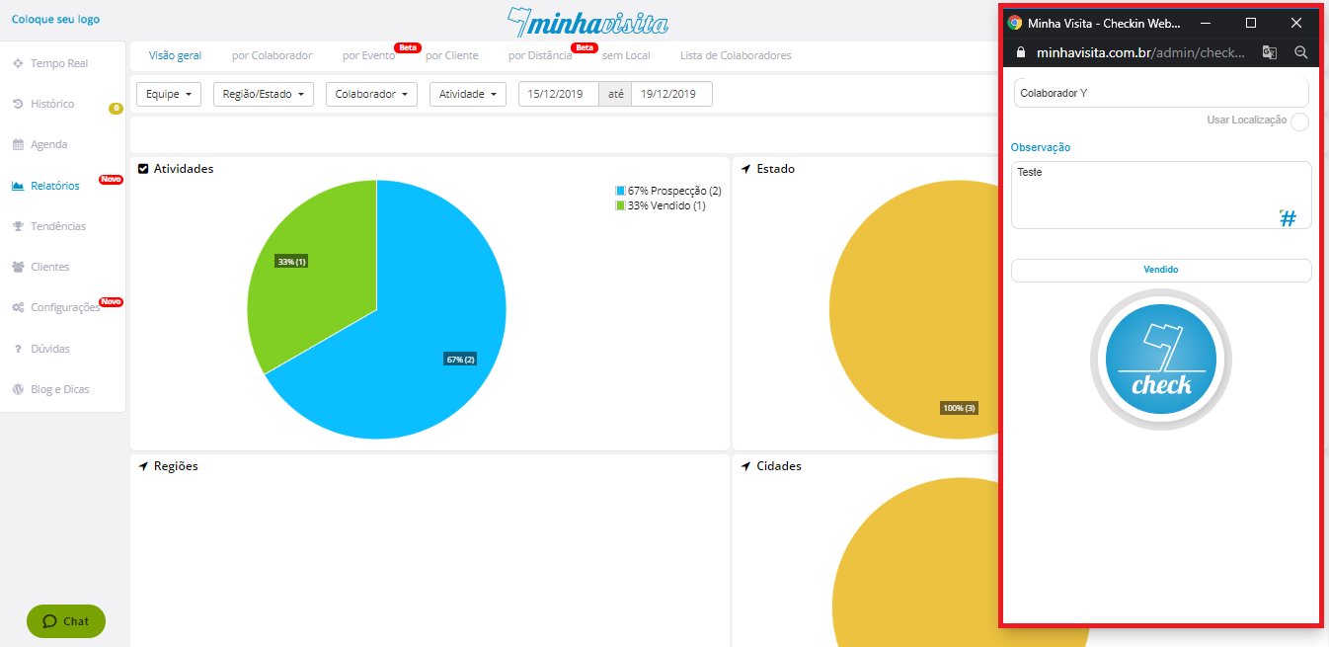Click the Tempo Real sidebar icon
1329x647 pixels.
pyautogui.click(x=18, y=63)
